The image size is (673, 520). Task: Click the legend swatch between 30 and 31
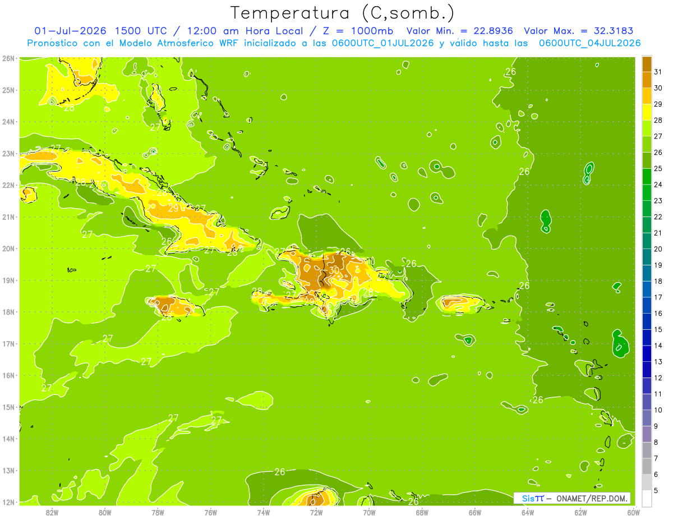pyautogui.click(x=647, y=80)
